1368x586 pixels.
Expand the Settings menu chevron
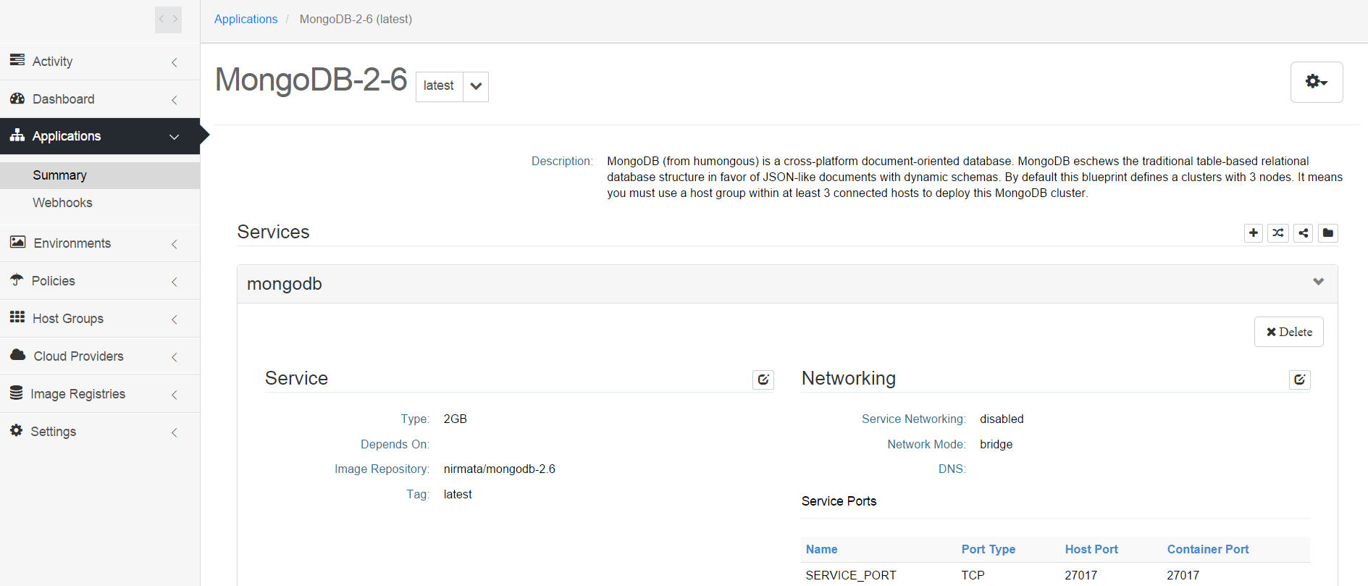175,432
